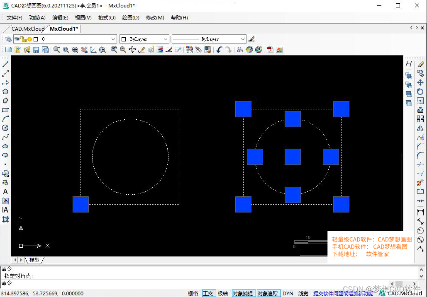427x297 pixels.
Task: Select the Array tool in right toolbar
Action: 420,119
